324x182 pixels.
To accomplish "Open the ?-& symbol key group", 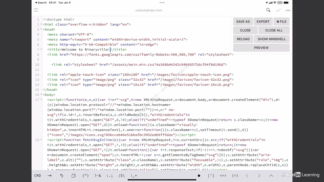I will 98,176.
